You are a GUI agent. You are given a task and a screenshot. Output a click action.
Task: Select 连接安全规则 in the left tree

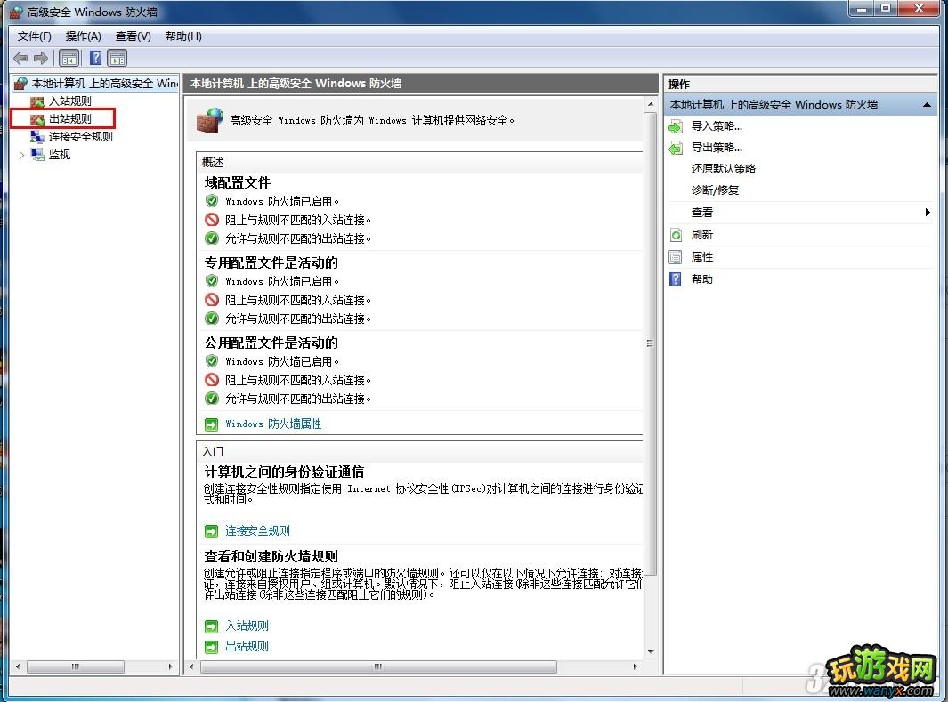(x=80, y=136)
